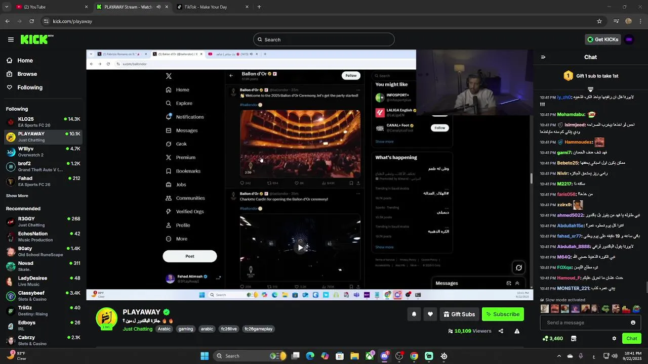Screen dimensions: 648x364
Task: Click the fc26live tag
Action: 229,329
